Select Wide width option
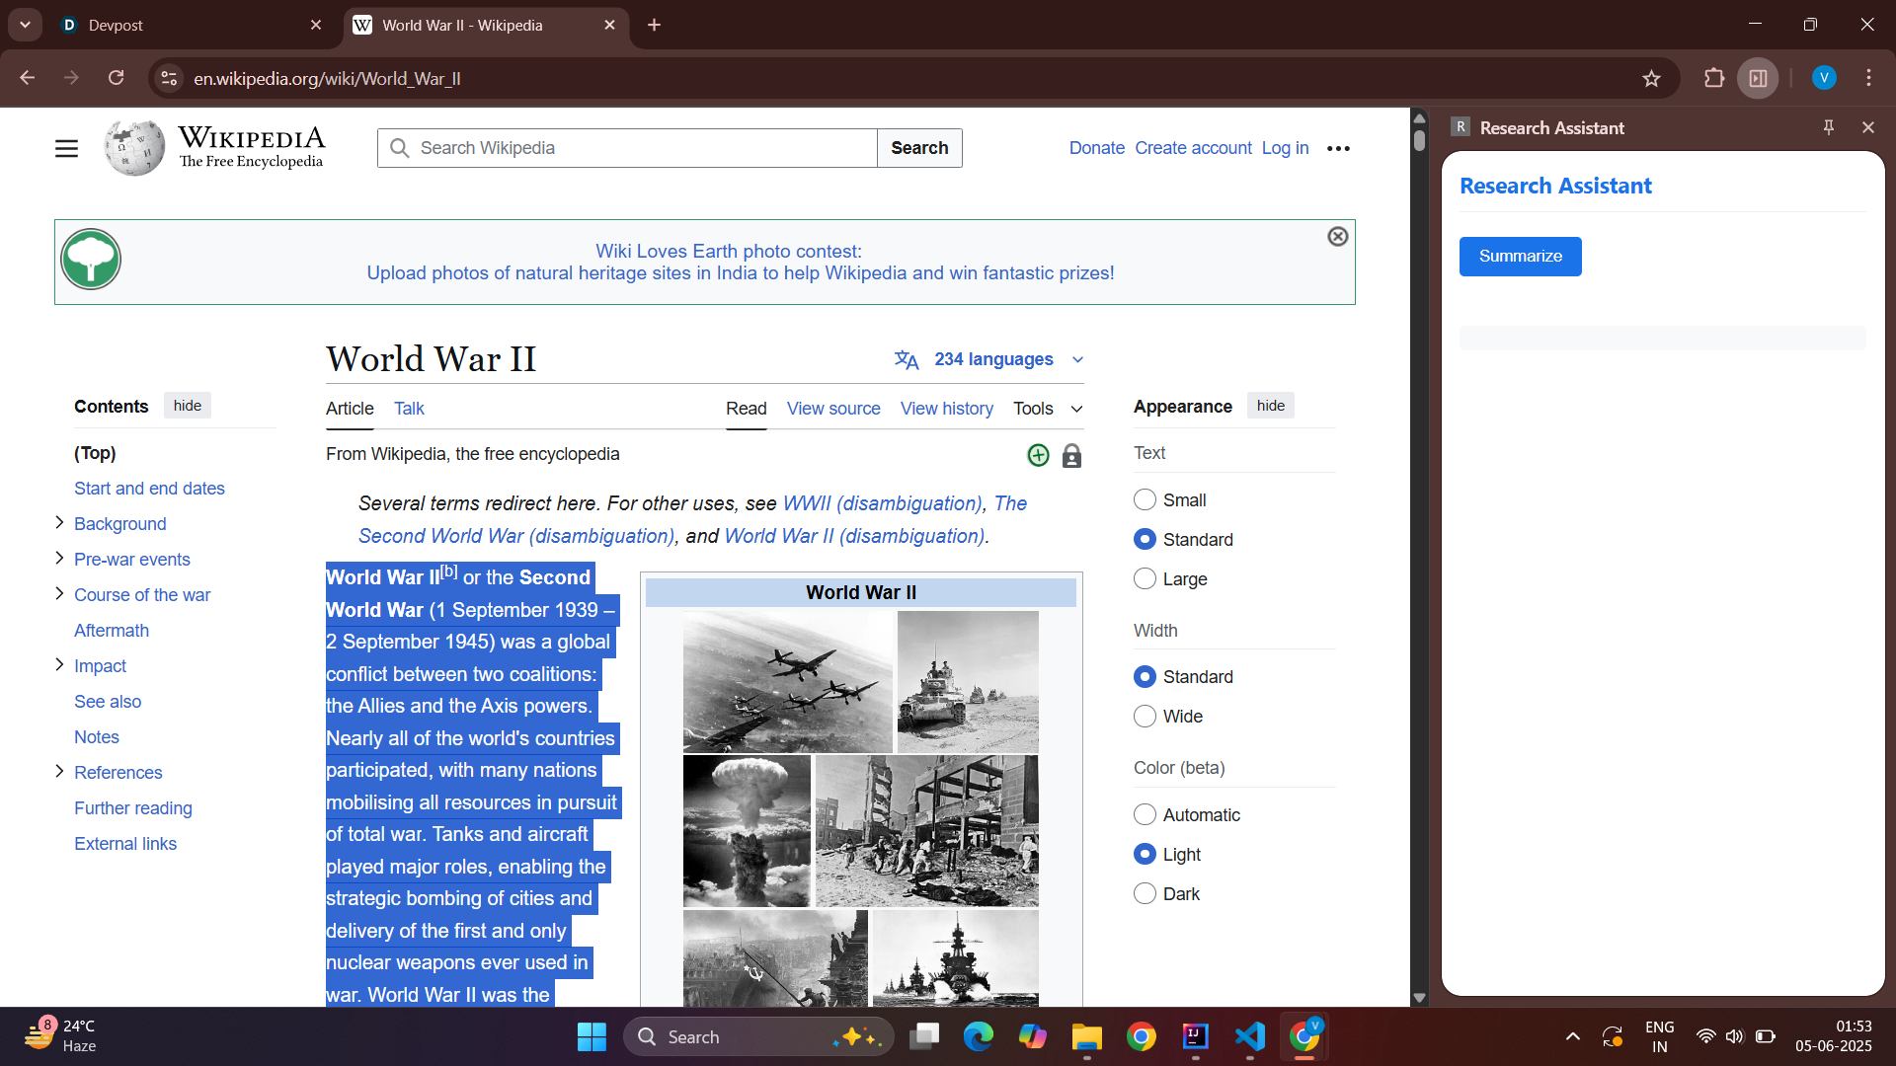Viewport: 1896px width, 1066px height. click(1145, 717)
